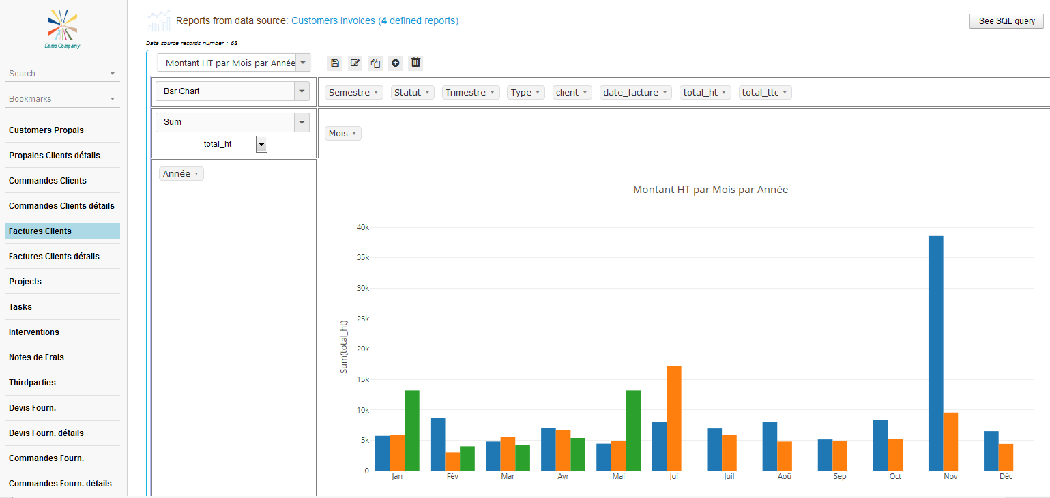
Task: Click the duplicate report copy icon
Action: (375, 63)
